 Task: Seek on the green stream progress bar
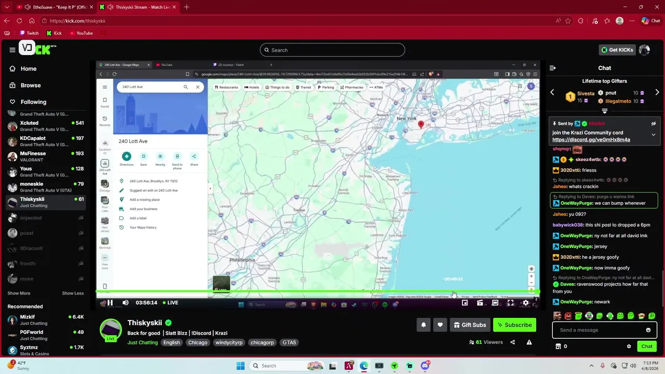coord(318,292)
